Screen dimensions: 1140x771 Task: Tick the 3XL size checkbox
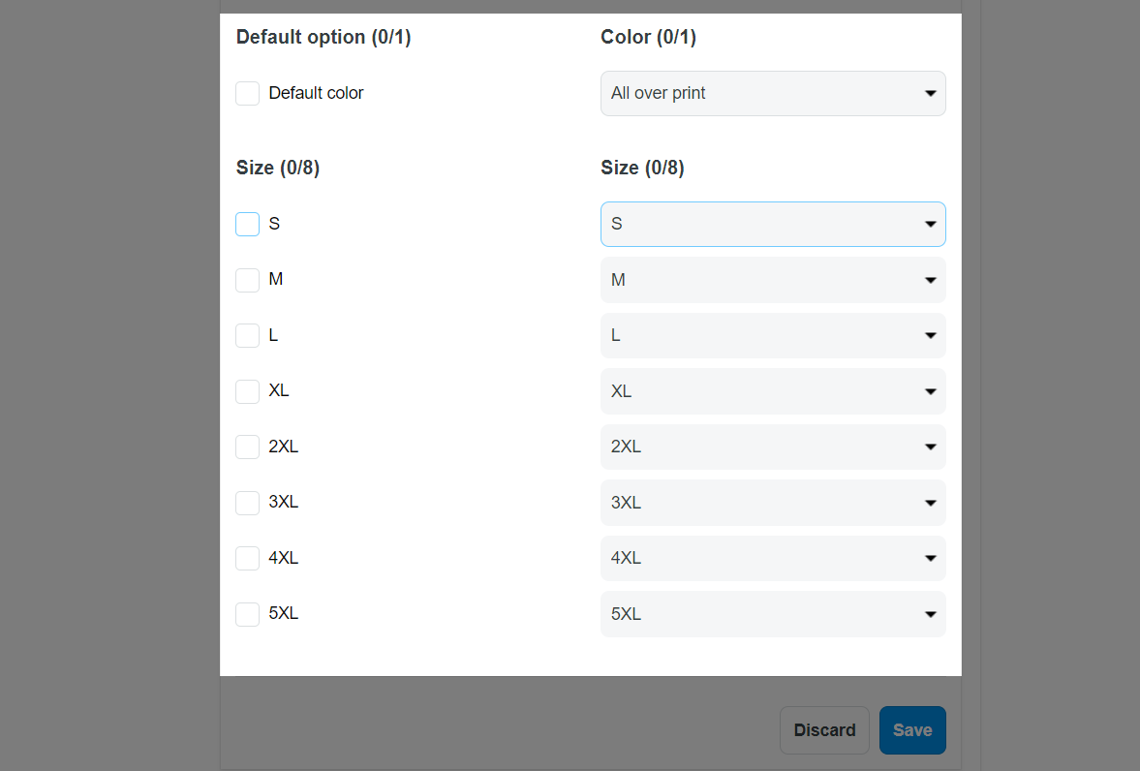pos(247,503)
